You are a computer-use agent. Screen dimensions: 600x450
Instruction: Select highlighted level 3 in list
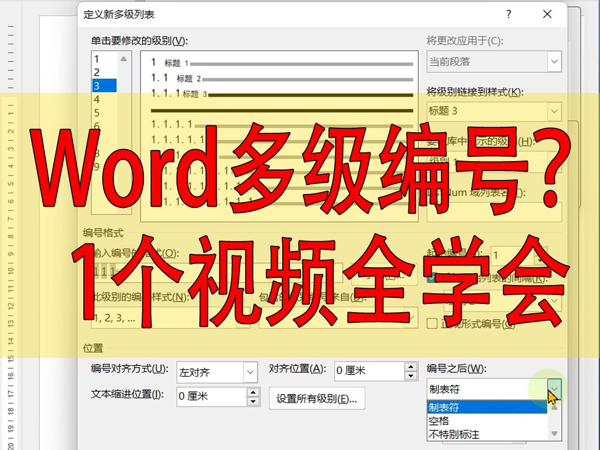pos(104,86)
